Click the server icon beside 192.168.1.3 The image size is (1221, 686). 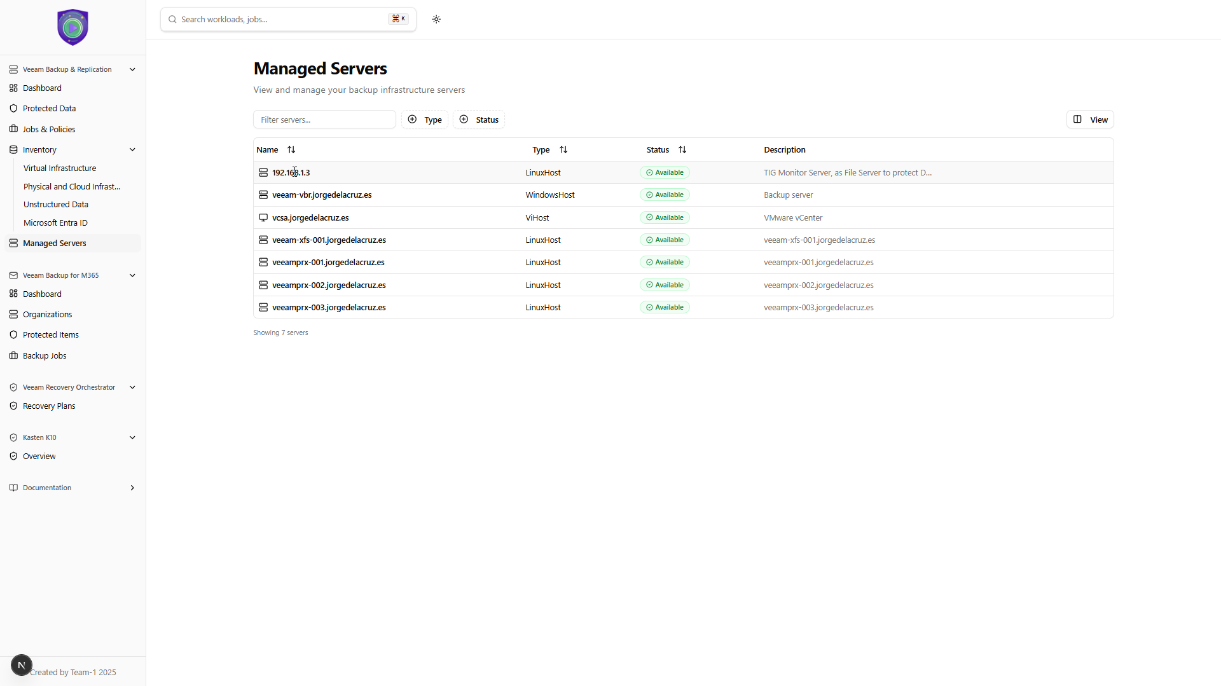tap(263, 172)
